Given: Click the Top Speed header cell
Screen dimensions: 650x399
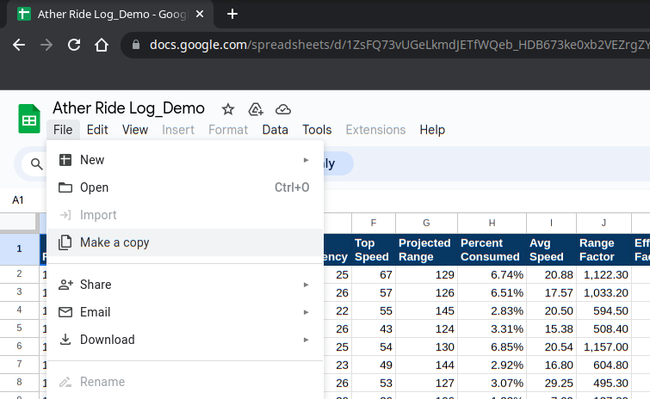Looking at the screenshot, I should 374,249.
